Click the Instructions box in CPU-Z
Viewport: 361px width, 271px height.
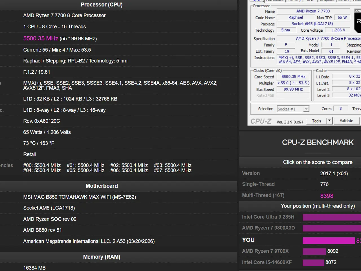click(319, 60)
